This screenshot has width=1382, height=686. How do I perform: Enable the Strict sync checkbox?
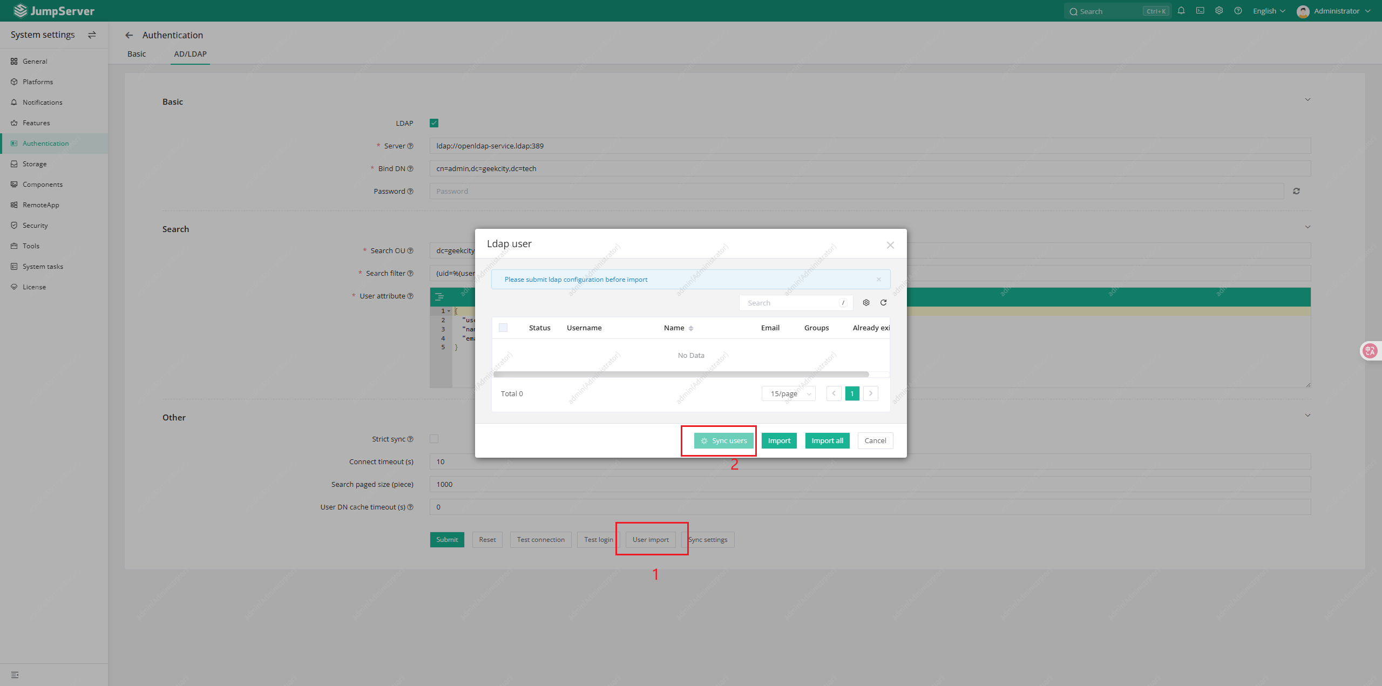(x=434, y=439)
